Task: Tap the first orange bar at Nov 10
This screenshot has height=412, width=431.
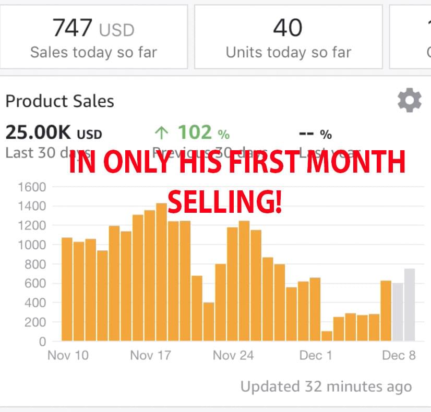Action: click(67, 289)
